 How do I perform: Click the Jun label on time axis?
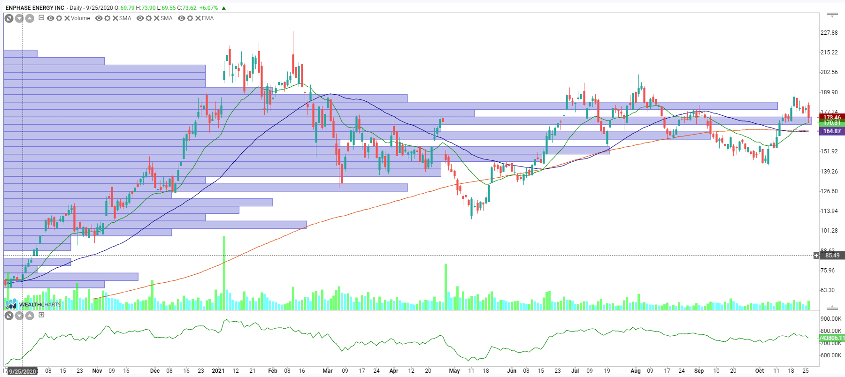(x=512, y=371)
